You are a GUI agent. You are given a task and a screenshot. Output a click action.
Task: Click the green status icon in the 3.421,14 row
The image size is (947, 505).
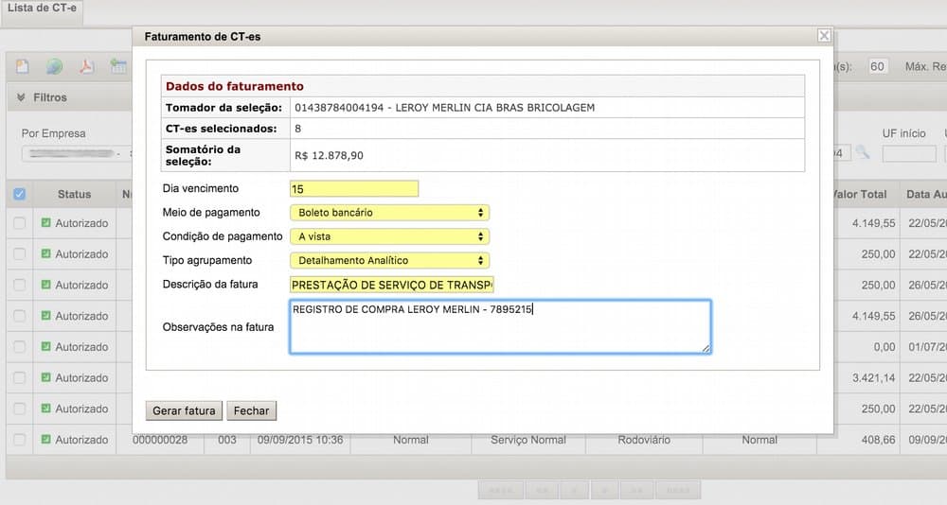pyautogui.click(x=45, y=377)
